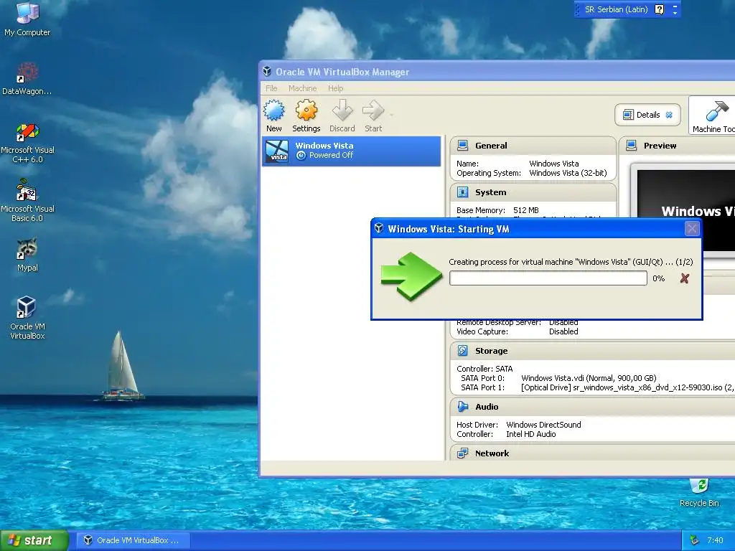Click the 7:40 taskbar clock
This screenshot has height=551, width=735.
click(x=715, y=540)
